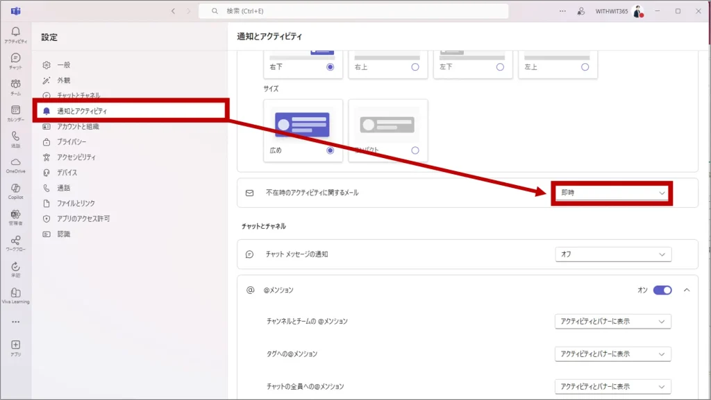Screen dimensions: 711x400
Task: Collapse the @メンション section chevron
Action: [687, 290]
